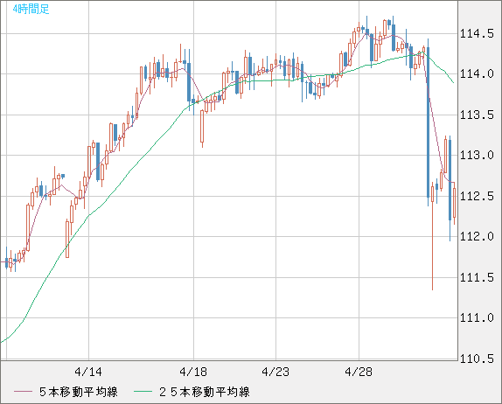Screen dimensions: 502x404
Task: Click the 4時間足 timeframe label
Action: 31,9
